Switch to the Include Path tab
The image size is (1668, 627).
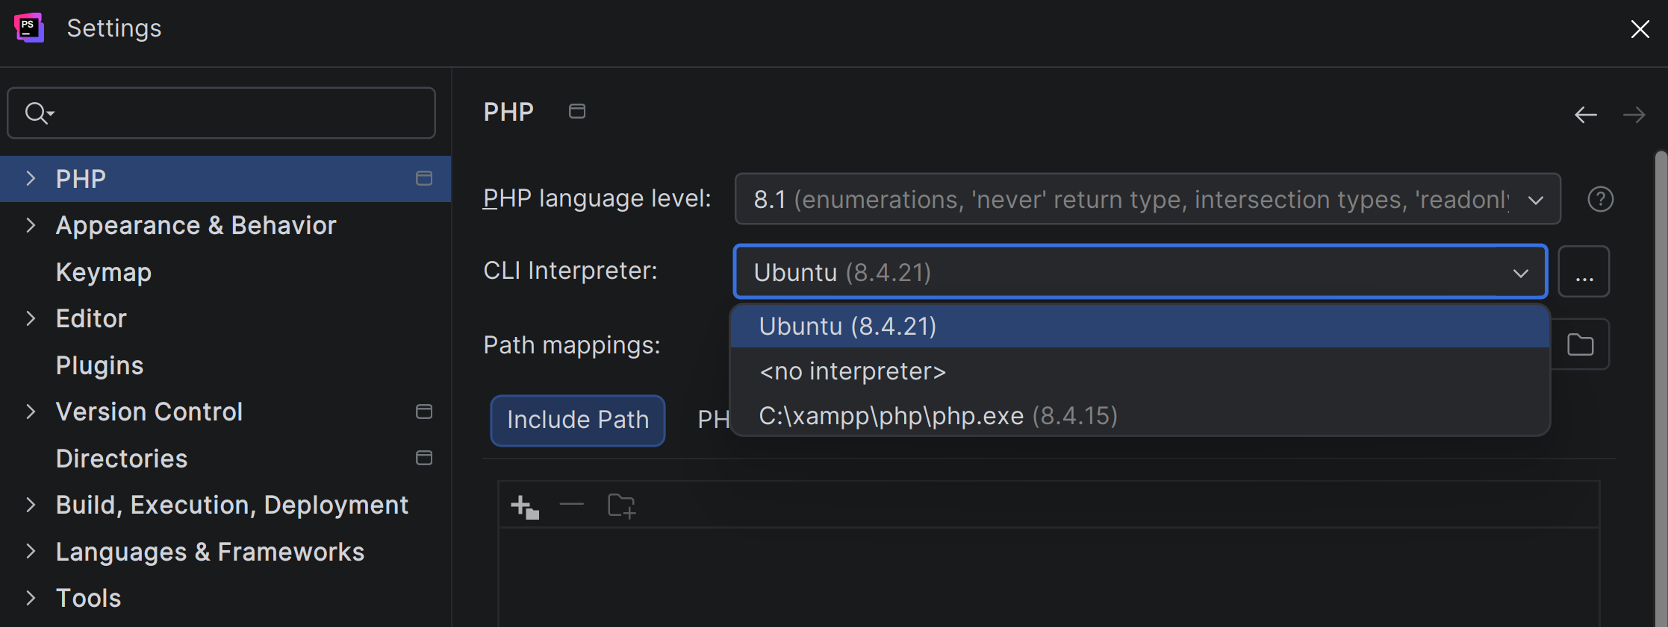point(578,420)
